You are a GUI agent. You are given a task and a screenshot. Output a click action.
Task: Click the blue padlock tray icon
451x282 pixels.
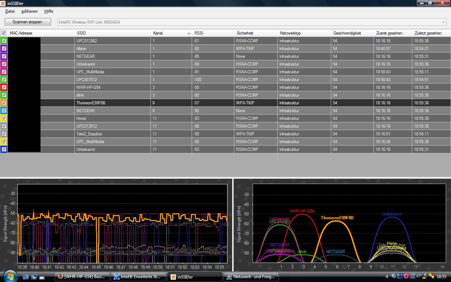pos(400,276)
